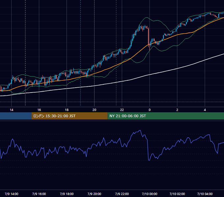Click the '7/9 16:00' date label

[x=39, y=194]
